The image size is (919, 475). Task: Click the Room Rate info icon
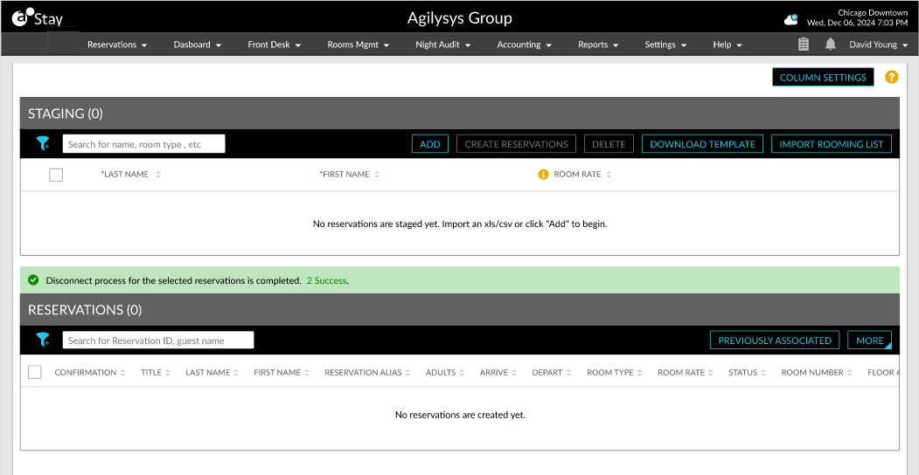[x=543, y=175]
